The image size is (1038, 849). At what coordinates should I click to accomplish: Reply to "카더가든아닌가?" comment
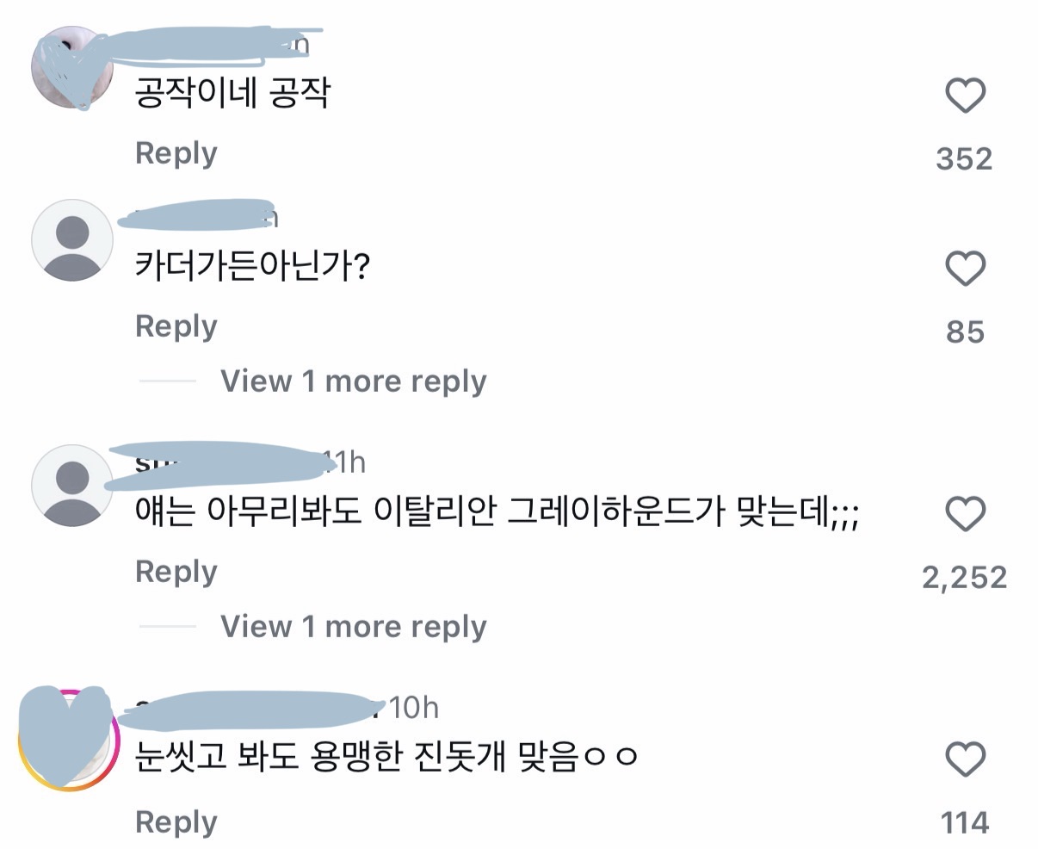coord(176,327)
